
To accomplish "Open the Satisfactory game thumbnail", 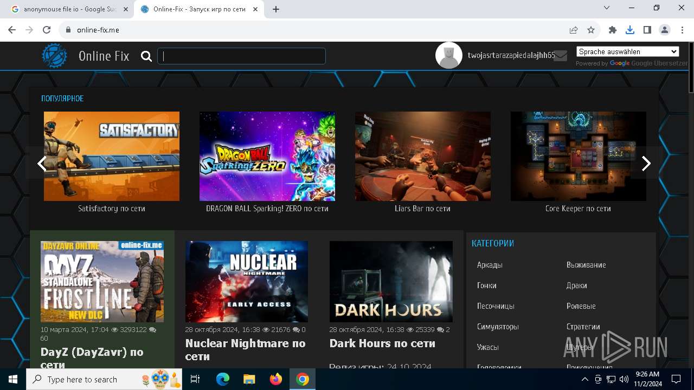I will point(112,156).
